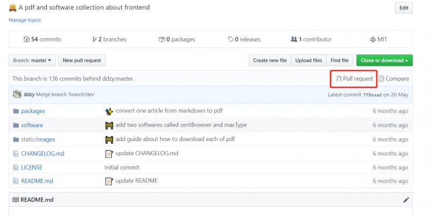This screenshot has height=217, width=431.
Task: Click the LICENSE file icon
Action: pos(16,167)
